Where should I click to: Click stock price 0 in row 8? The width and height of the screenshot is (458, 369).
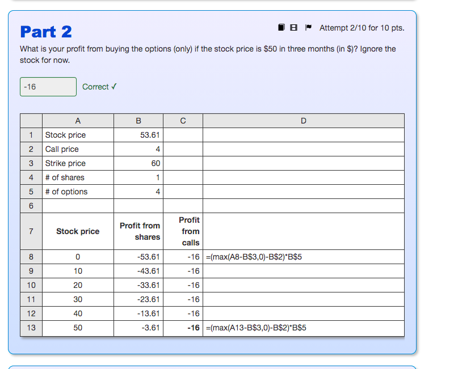coord(78,257)
